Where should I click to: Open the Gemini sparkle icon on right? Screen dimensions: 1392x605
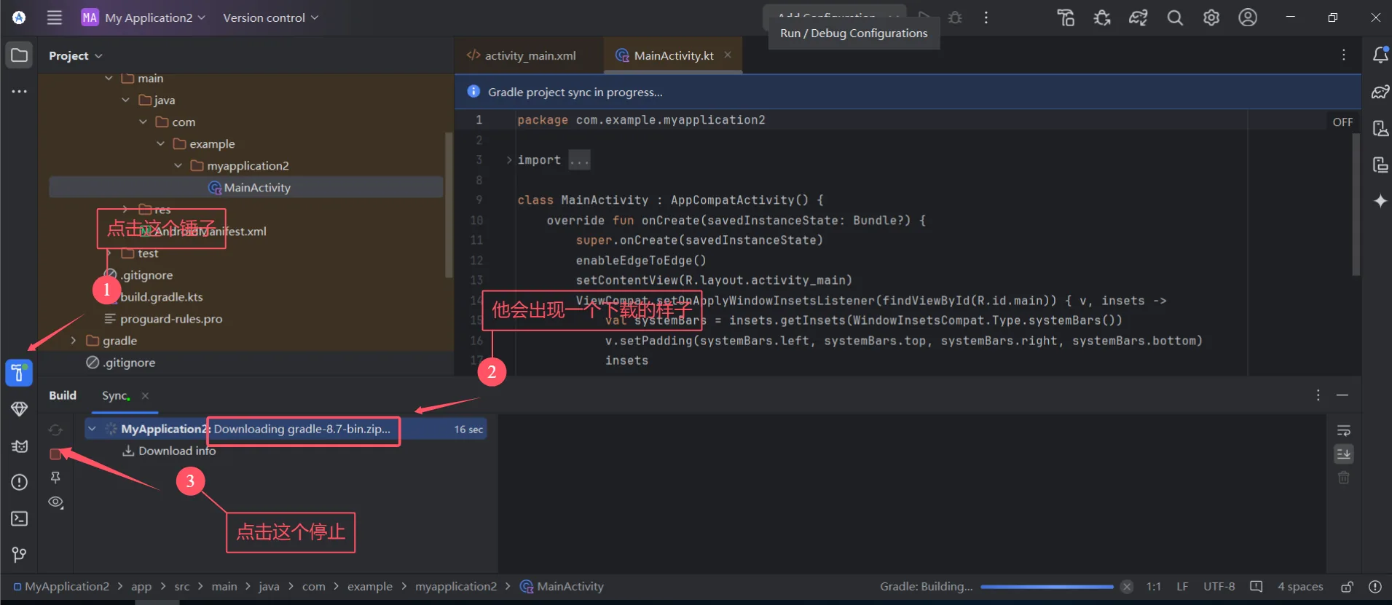click(1380, 201)
